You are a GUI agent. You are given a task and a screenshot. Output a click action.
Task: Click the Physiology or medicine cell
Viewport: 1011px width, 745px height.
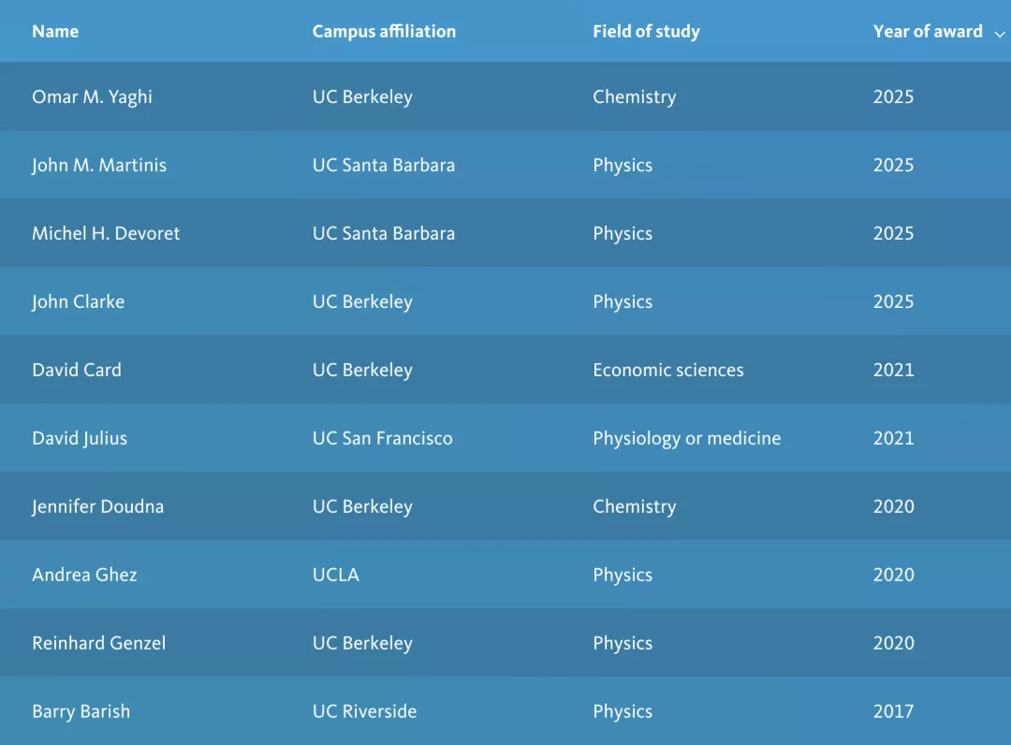click(x=686, y=438)
